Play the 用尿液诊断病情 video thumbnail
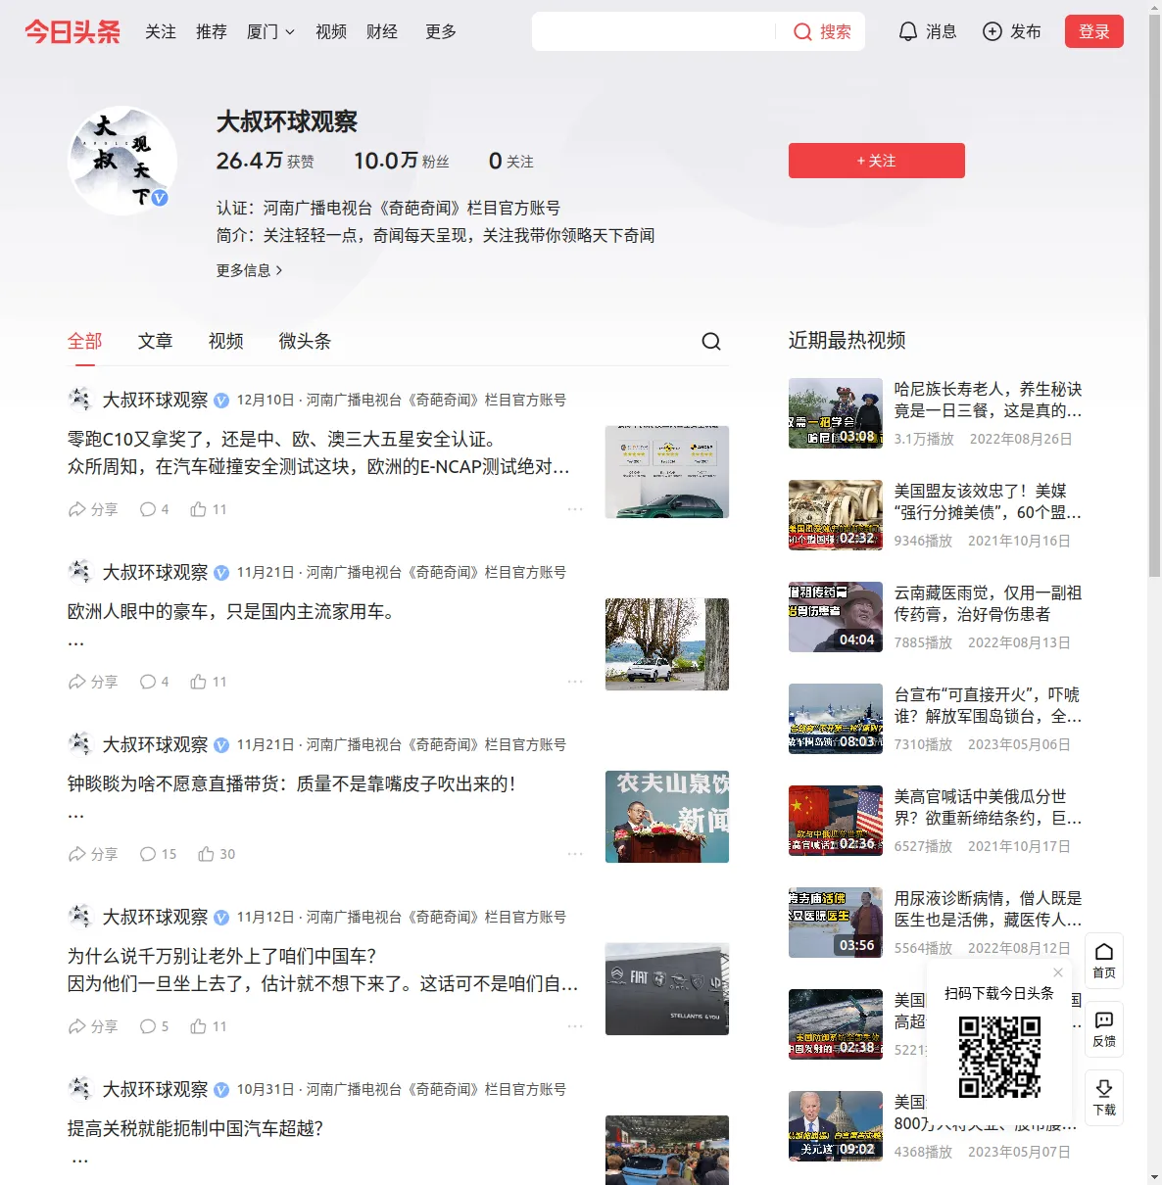 pyautogui.click(x=836, y=923)
